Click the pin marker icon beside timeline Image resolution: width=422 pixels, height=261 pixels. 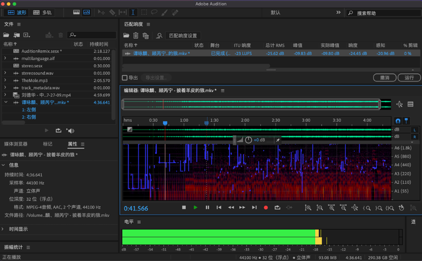[407, 121]
